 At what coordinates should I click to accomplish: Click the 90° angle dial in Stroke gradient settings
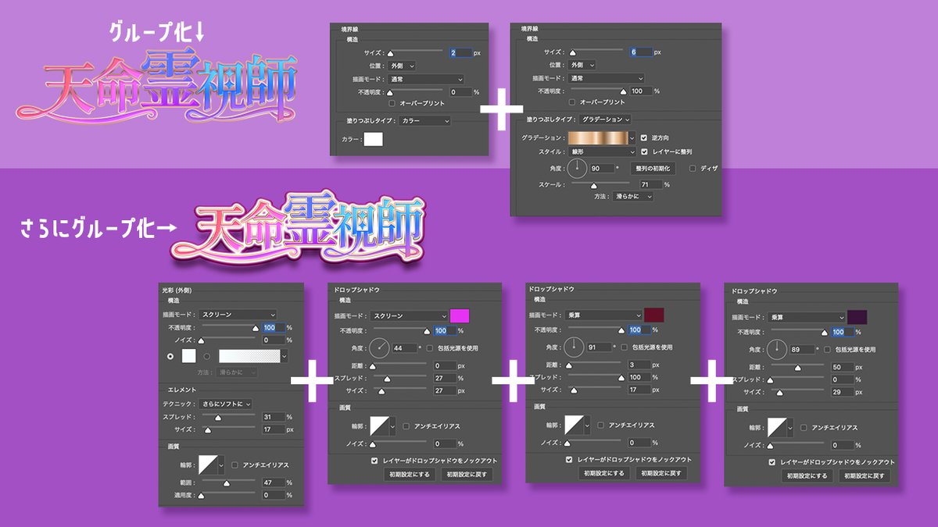(577, 168)
